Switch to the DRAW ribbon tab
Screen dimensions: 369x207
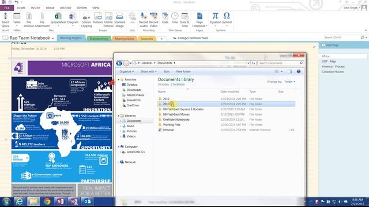(50, 8)
